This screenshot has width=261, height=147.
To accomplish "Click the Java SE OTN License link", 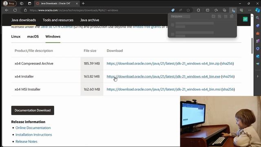I will (57, 27).
